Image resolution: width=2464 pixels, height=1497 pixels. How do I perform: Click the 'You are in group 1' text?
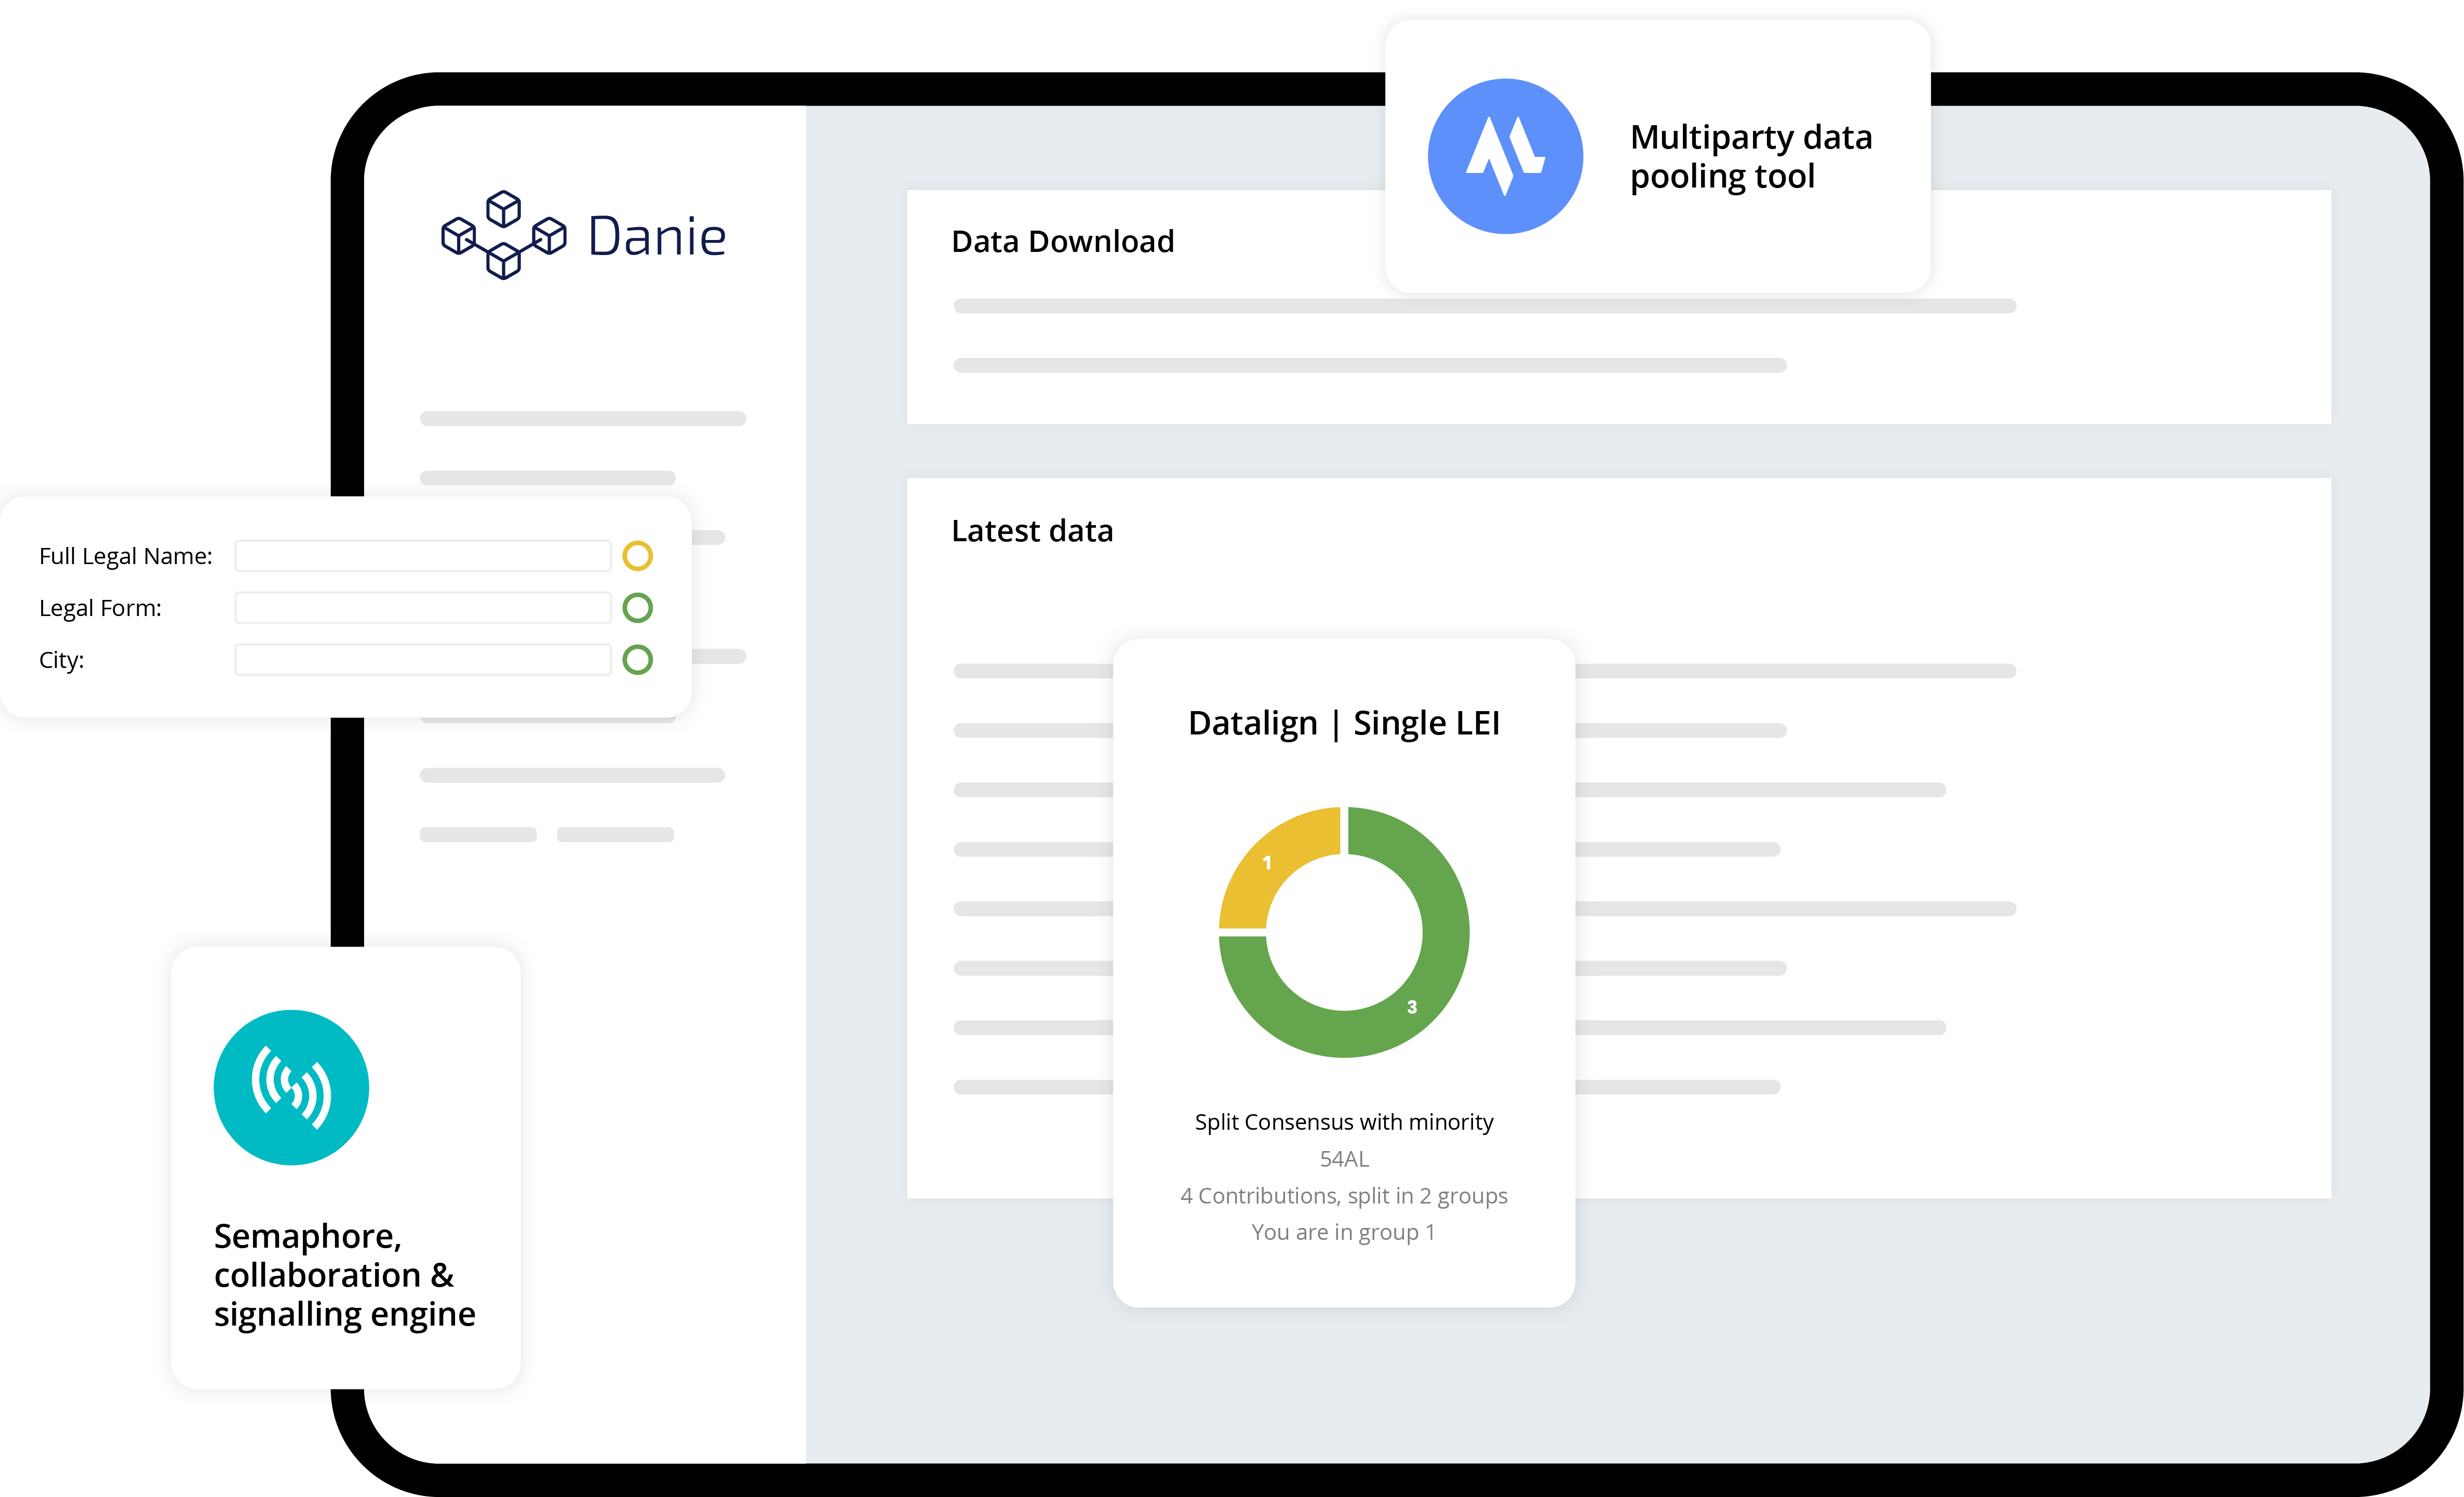[1343, 1232]
